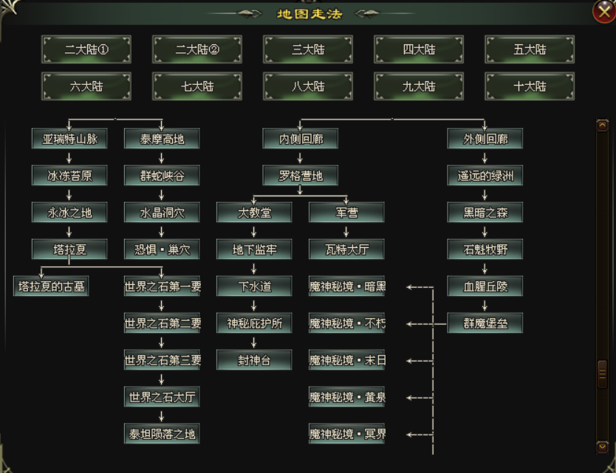The width and height of the screenshot is (616, 473).
Task: Choose the 泰坦陨落之地 node
Action: (x=162, y=434)
